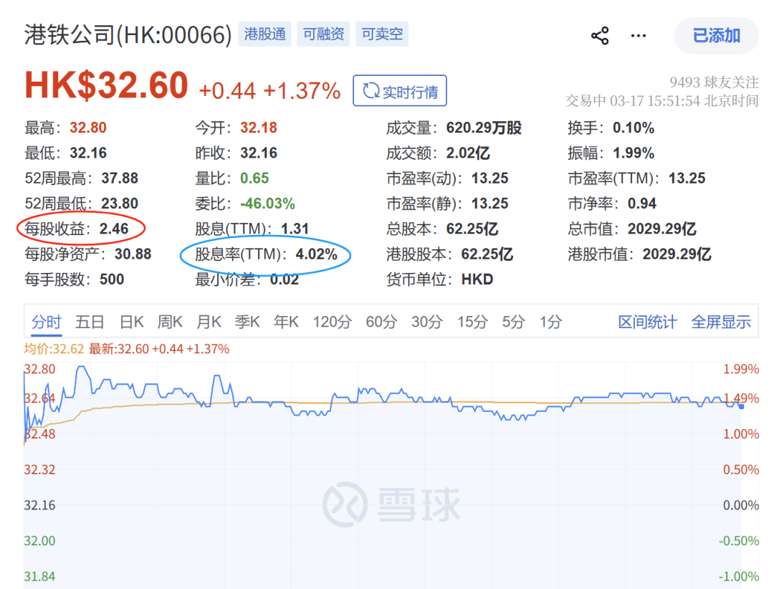Screen dimensions: 774x589
Task: Click the 均价:32.62 label above chart
Action: pyautogui.click(x=54, y=349)
